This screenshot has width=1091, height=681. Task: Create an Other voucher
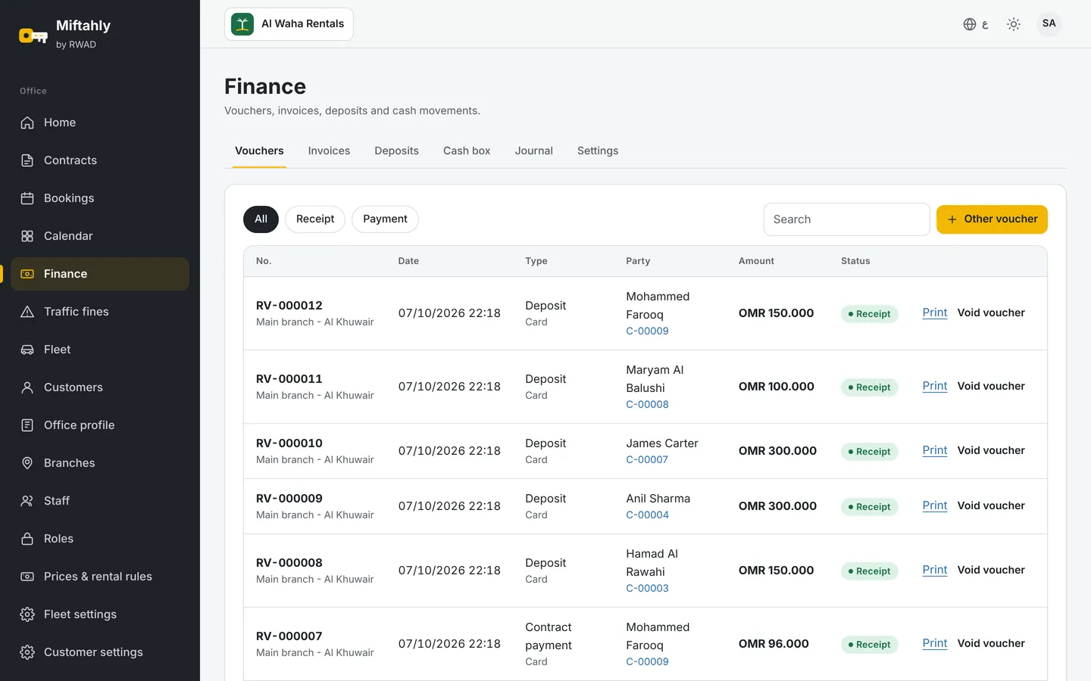[x=992, y=219]
